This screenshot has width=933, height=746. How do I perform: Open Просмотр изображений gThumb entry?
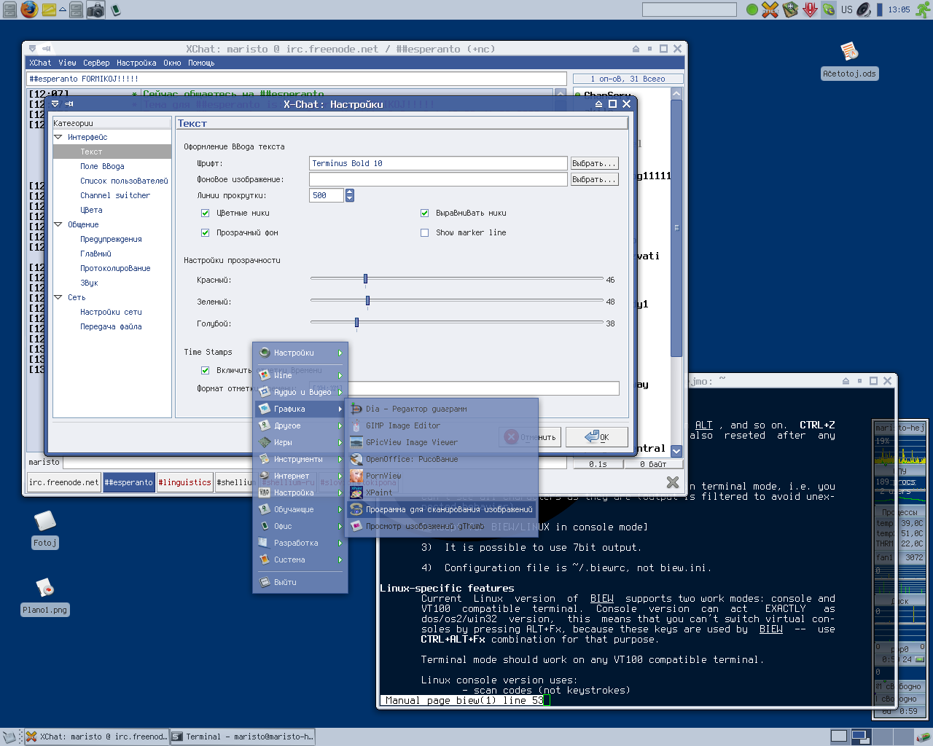click(x=442, y=526)
